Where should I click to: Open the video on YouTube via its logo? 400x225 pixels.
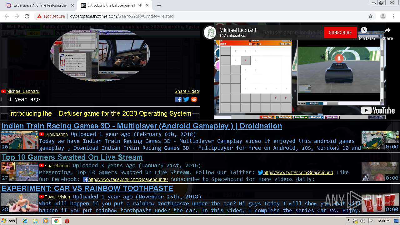378,110
